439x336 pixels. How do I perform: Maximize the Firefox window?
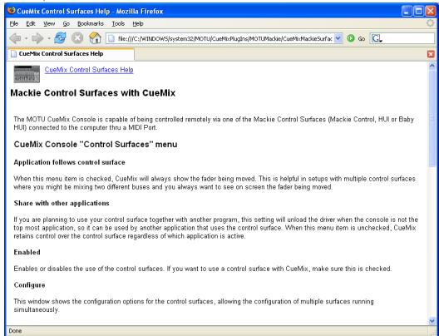[x=418, y=12]
